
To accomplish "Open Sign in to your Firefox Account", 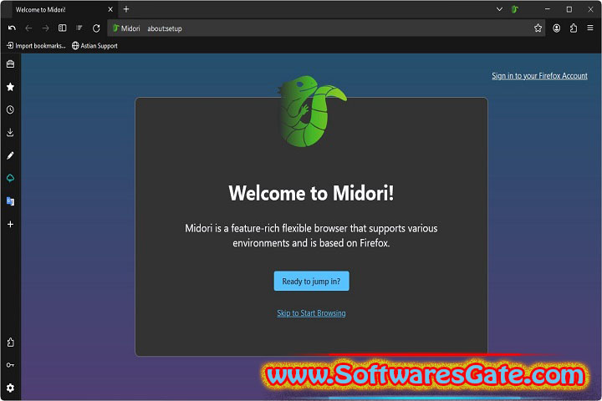I will pyautogui.click(x=539, y=75).
